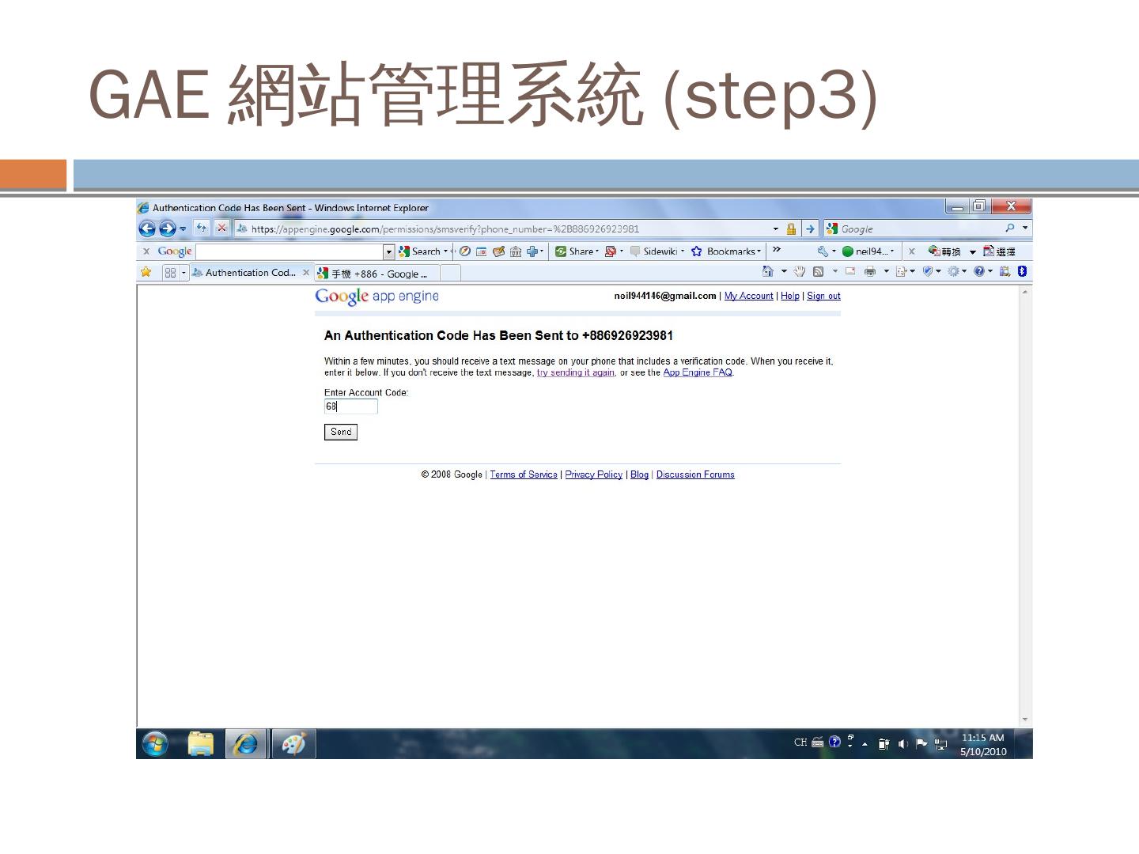The height and width of the screenshot is (854, 1139).
Task: Click the 'try sending it again' link
Action: pyautogui.click(x=576, y=372)
